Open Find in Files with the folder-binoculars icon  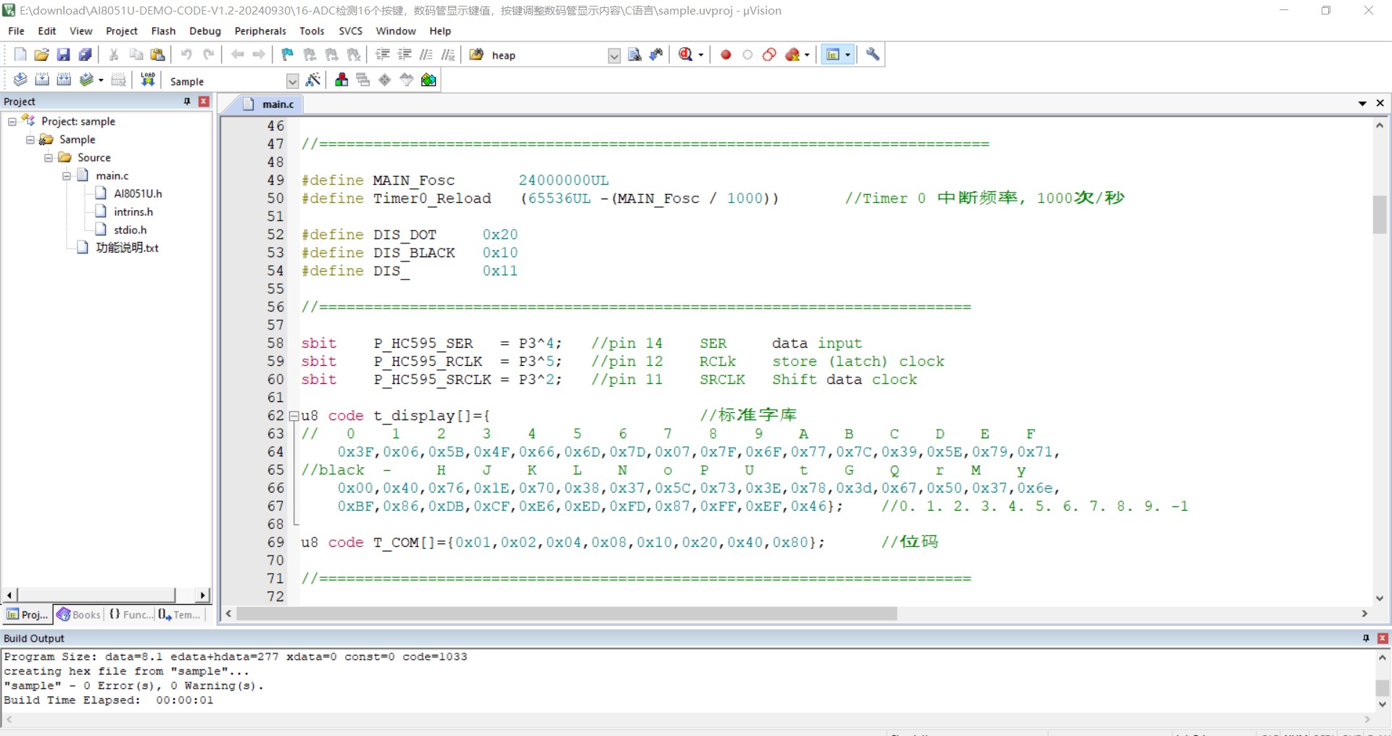pyautogui.click(x=476, y=54)
